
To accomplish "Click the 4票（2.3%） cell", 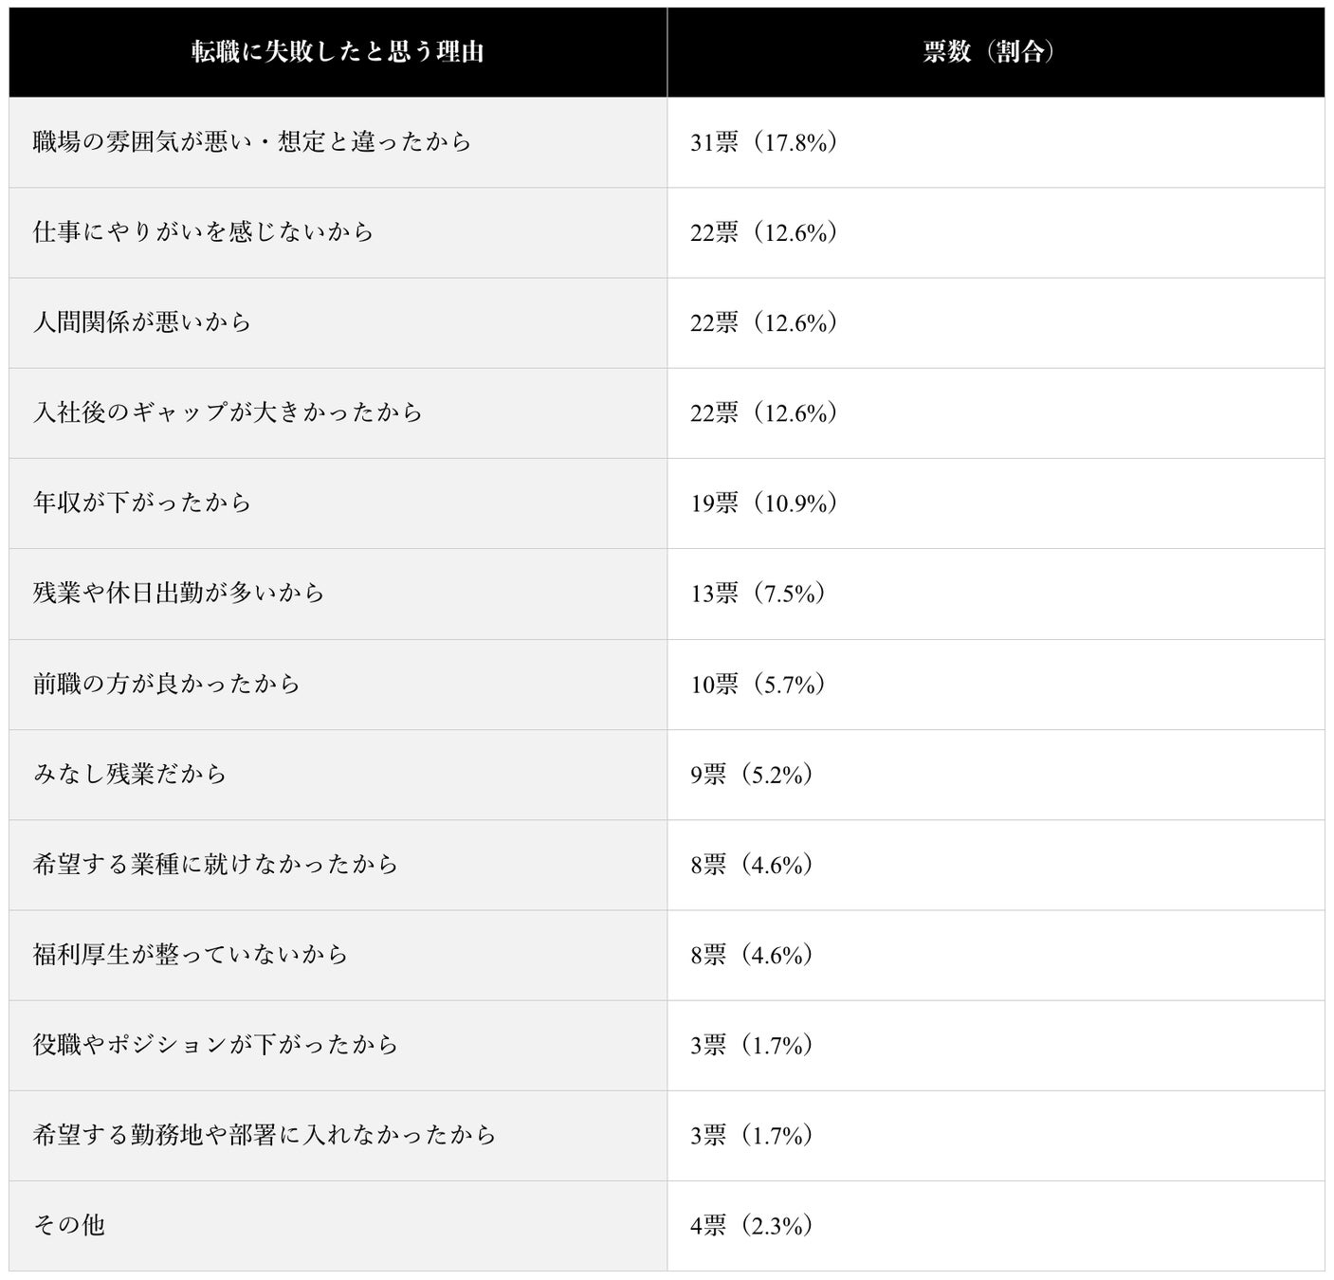I will (x=752, y=1225).
